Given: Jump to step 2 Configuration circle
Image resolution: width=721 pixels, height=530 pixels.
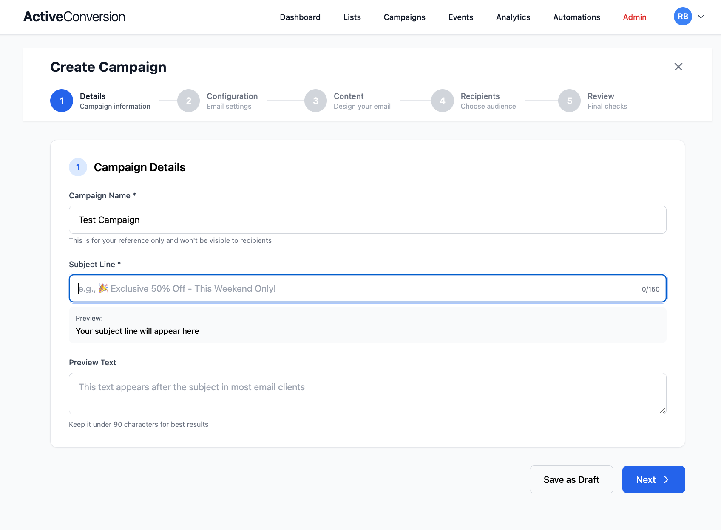Looking at the screenshot, I should click(188, 101).
